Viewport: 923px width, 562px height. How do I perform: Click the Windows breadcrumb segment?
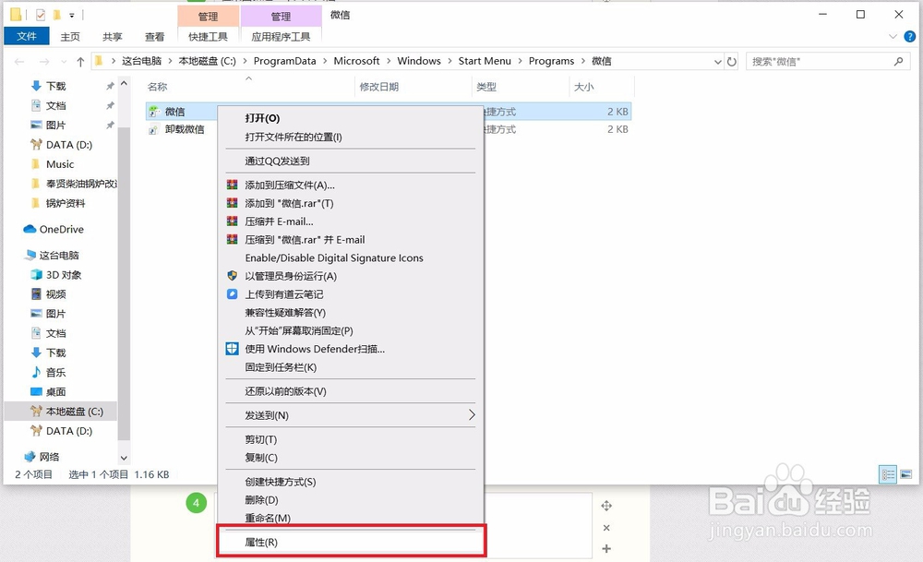pyautogui.click(x=418, y=61)
